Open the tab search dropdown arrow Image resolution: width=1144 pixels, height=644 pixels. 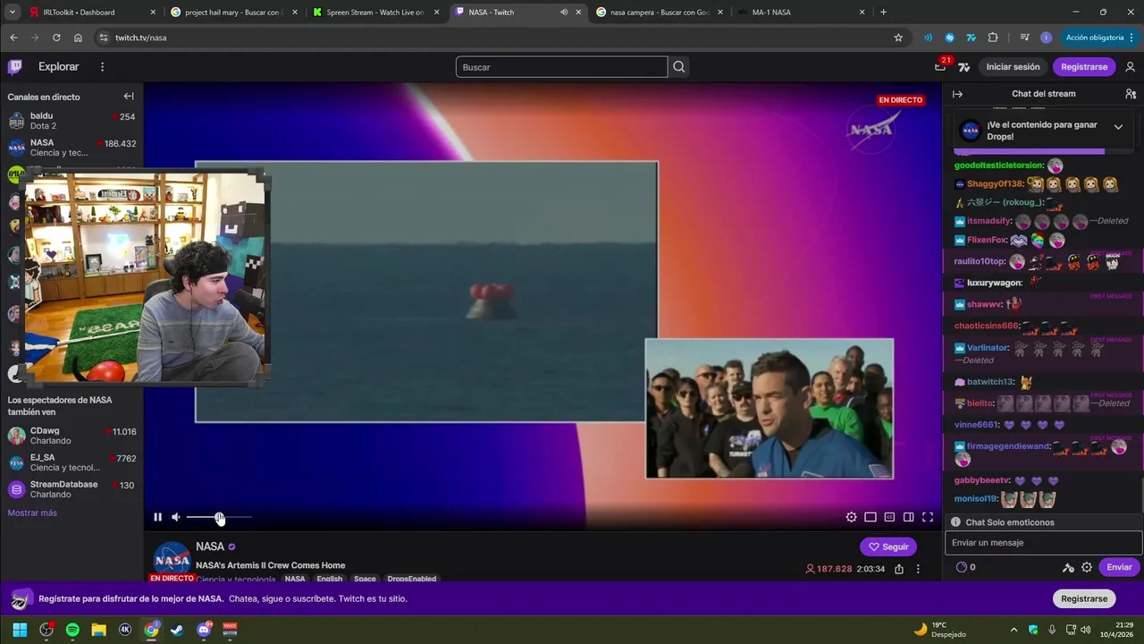(12, 13)
